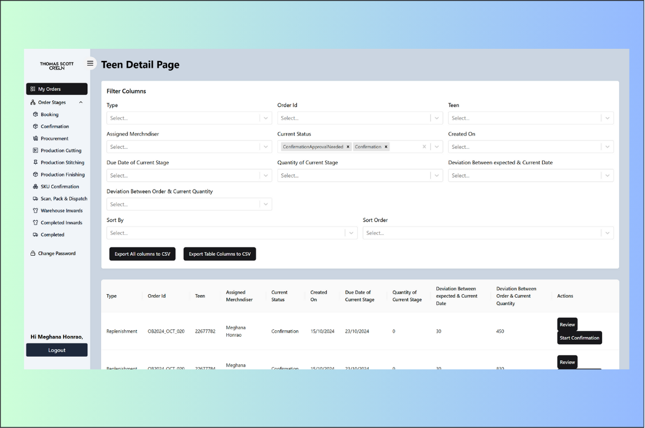Click the Production Cutting icon

tap(36, 151)
